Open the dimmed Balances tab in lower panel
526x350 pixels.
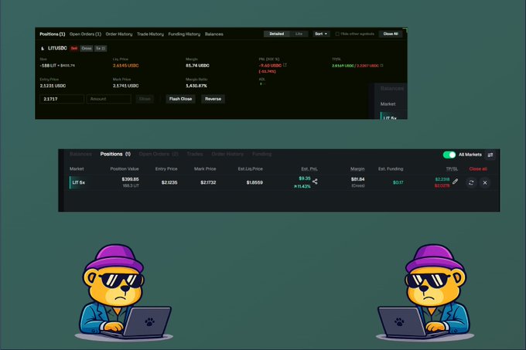[80, 154]
